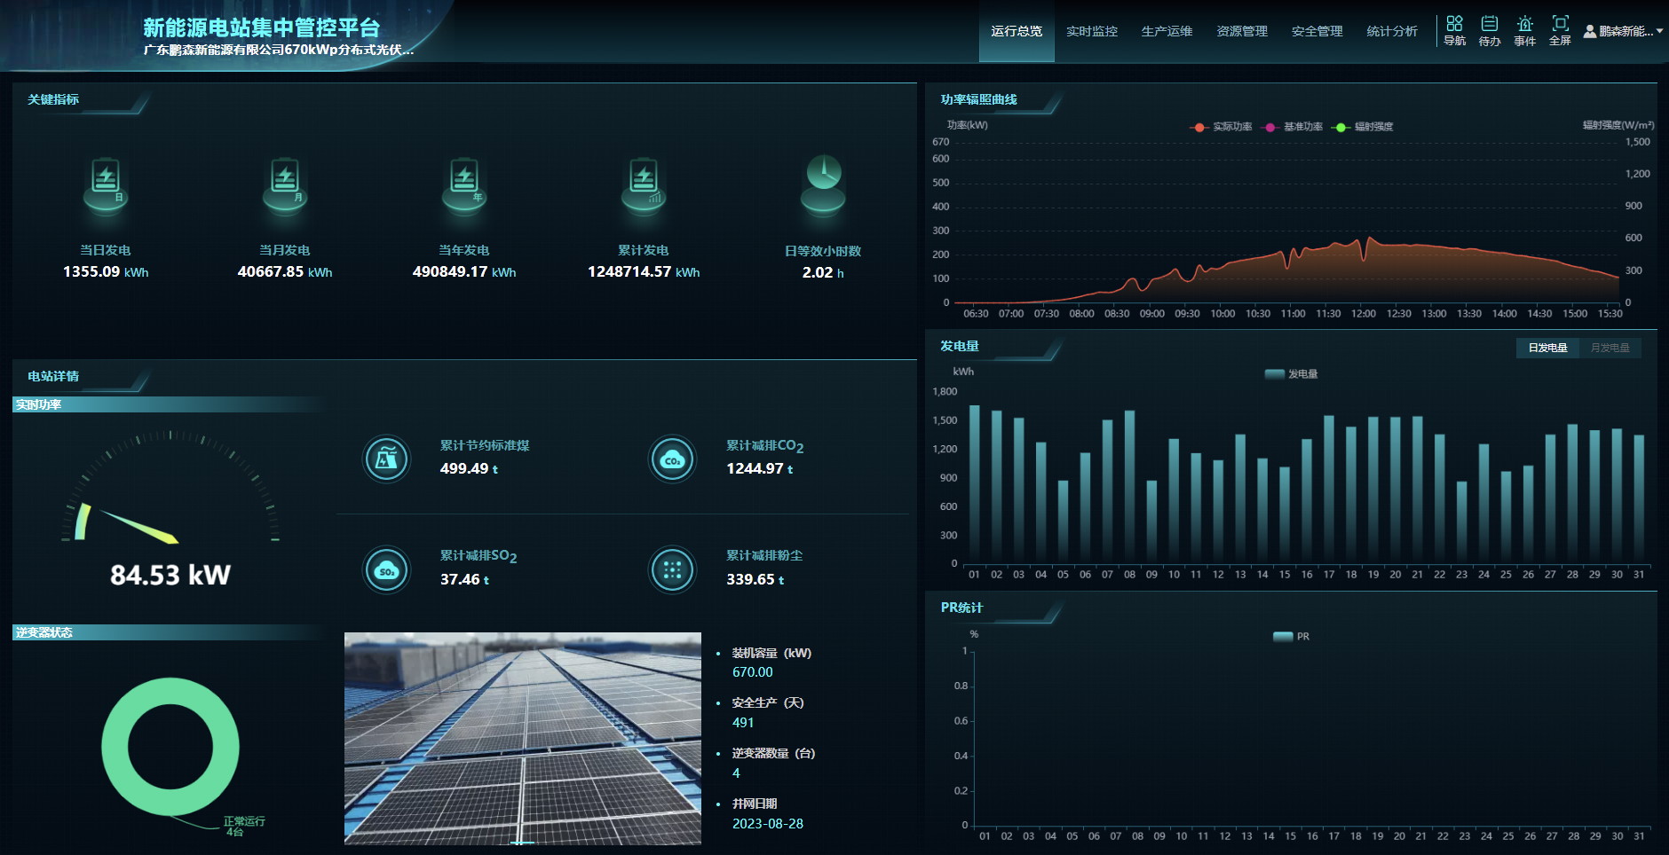
Task: Click the 490849.17 kWh yearly value
Action: pos(464,271)
